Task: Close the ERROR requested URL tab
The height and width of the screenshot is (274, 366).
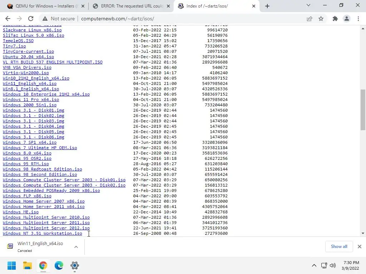Action: (168, 6)
